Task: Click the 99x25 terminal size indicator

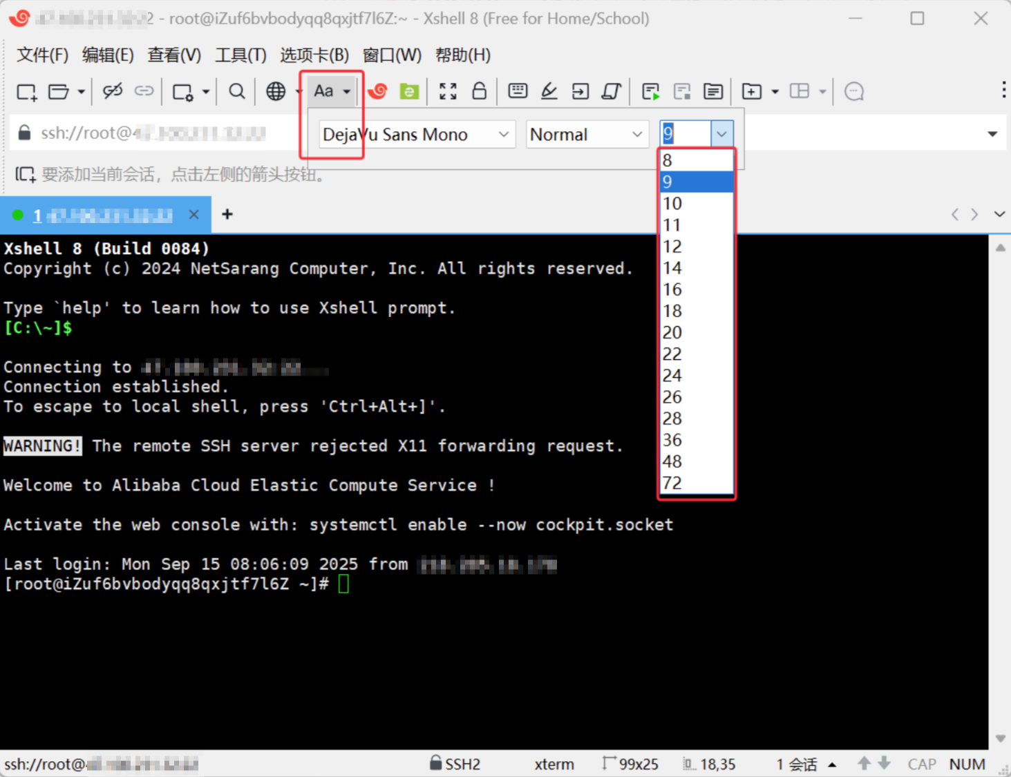Action: click(x=630, y=763)
